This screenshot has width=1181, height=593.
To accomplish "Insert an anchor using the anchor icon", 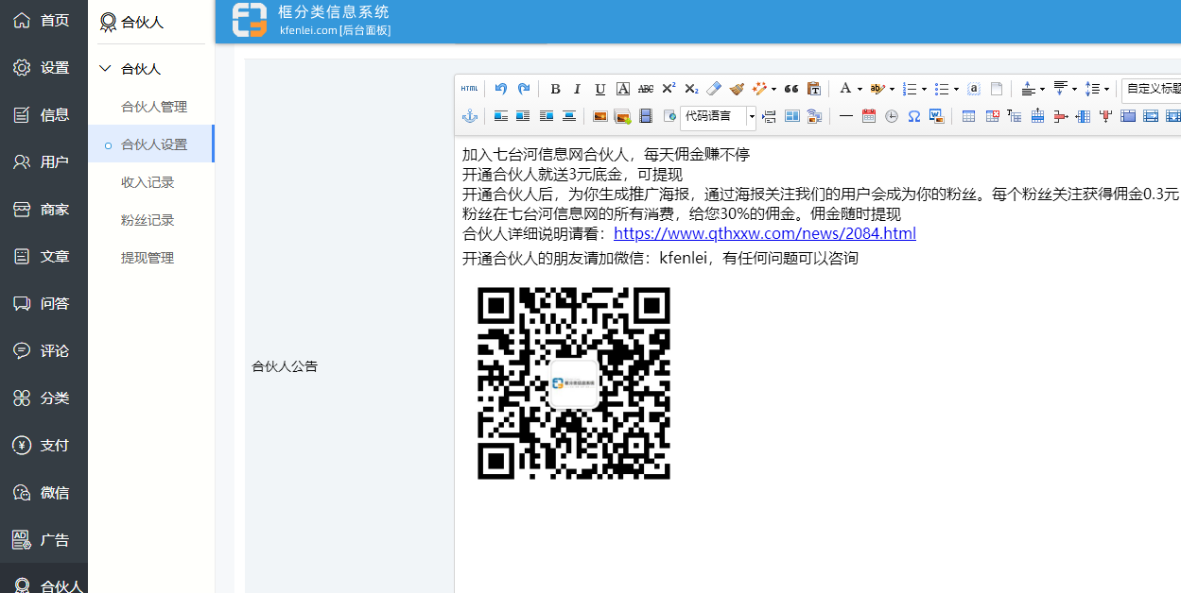I will 469,116.
